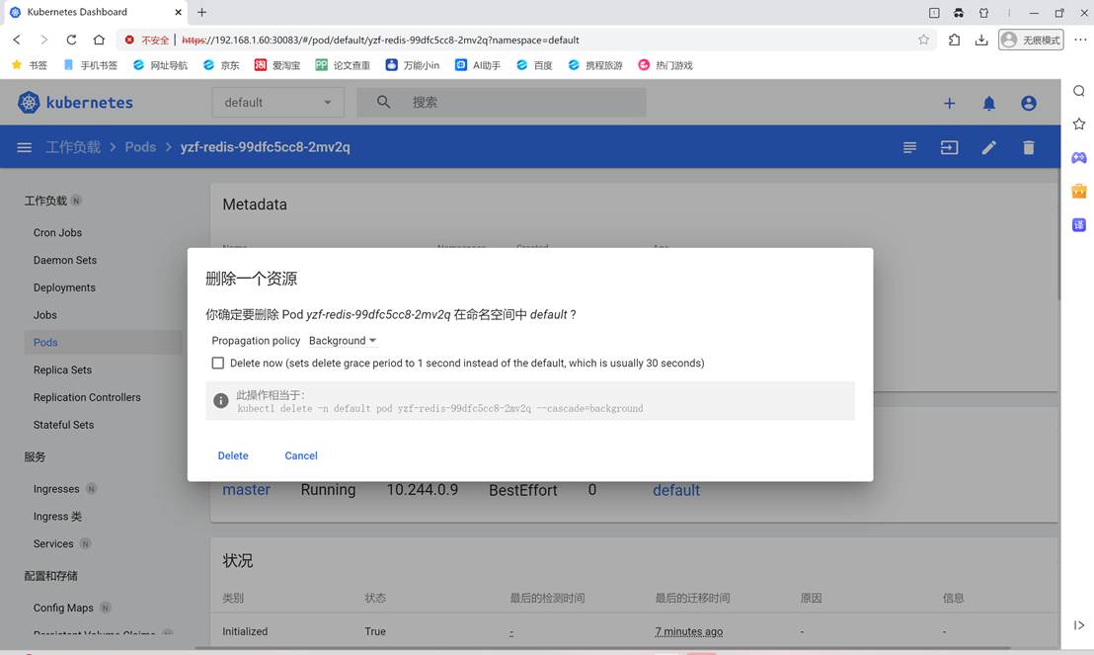Toggle the hamburger navigation menu
The width and height of the screenshot is (1094, 655).
[25, 147]
